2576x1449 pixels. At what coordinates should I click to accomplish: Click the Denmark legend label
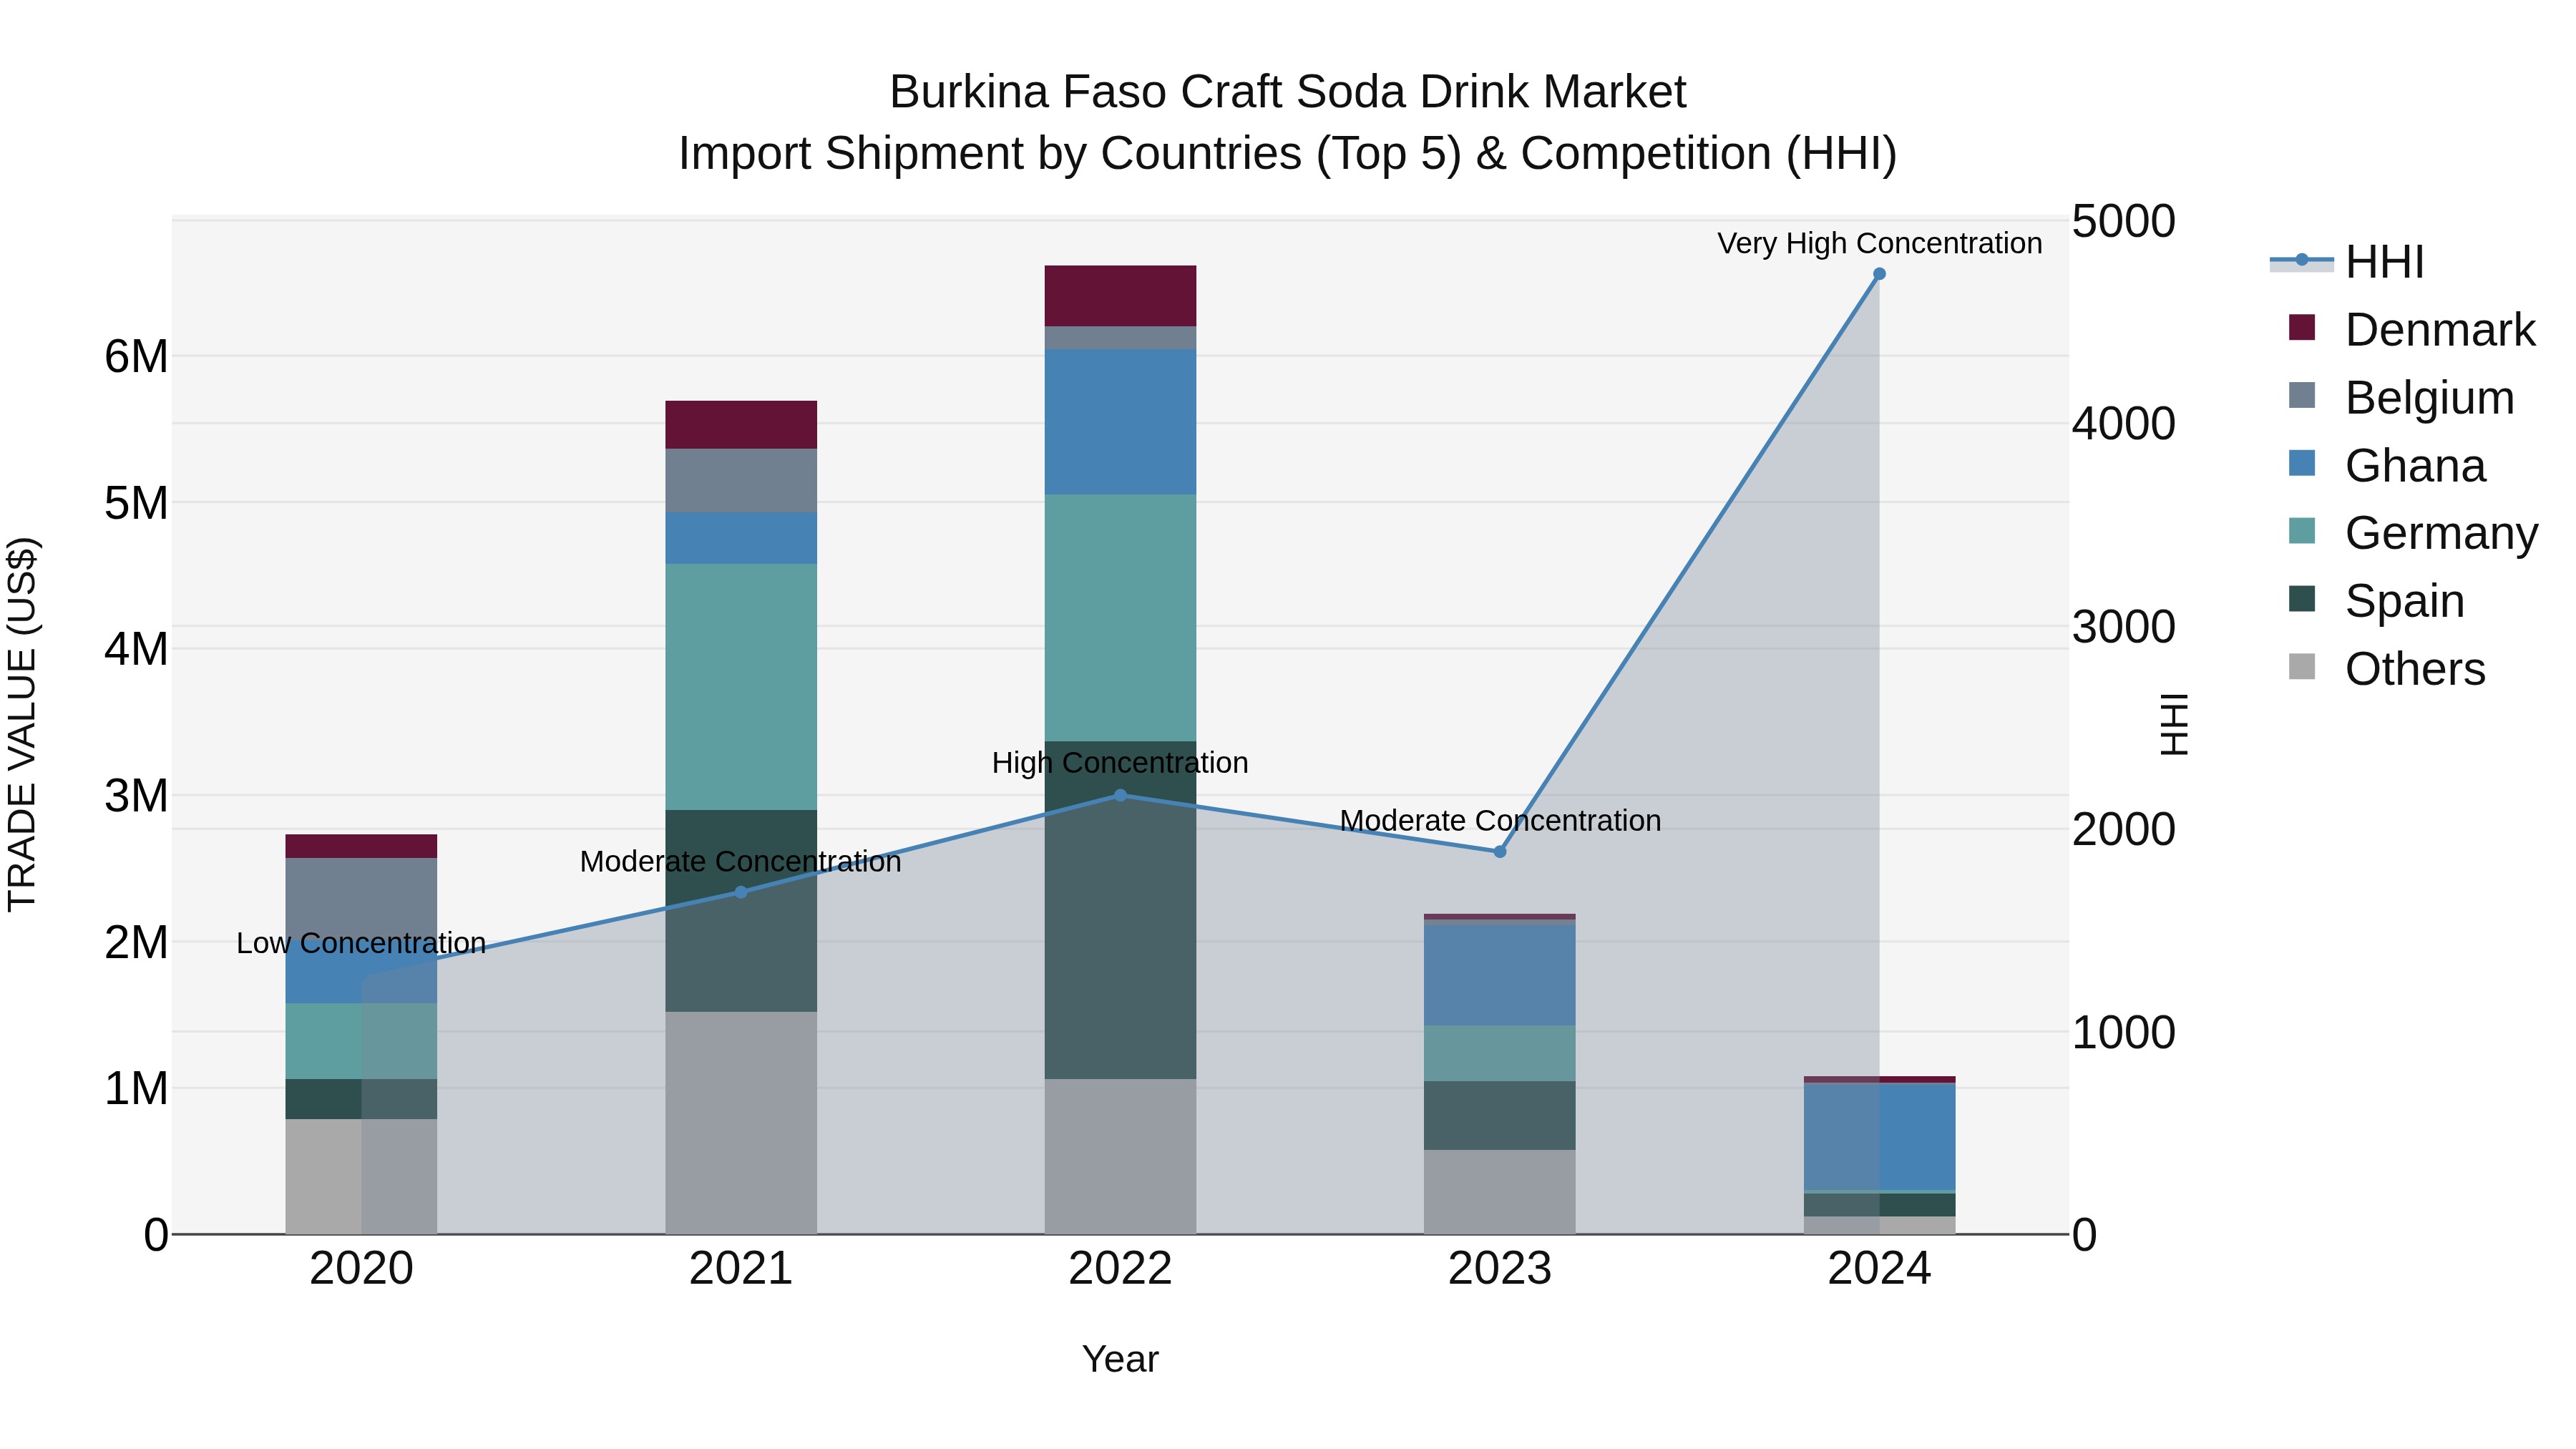[x=2440, y=330]
